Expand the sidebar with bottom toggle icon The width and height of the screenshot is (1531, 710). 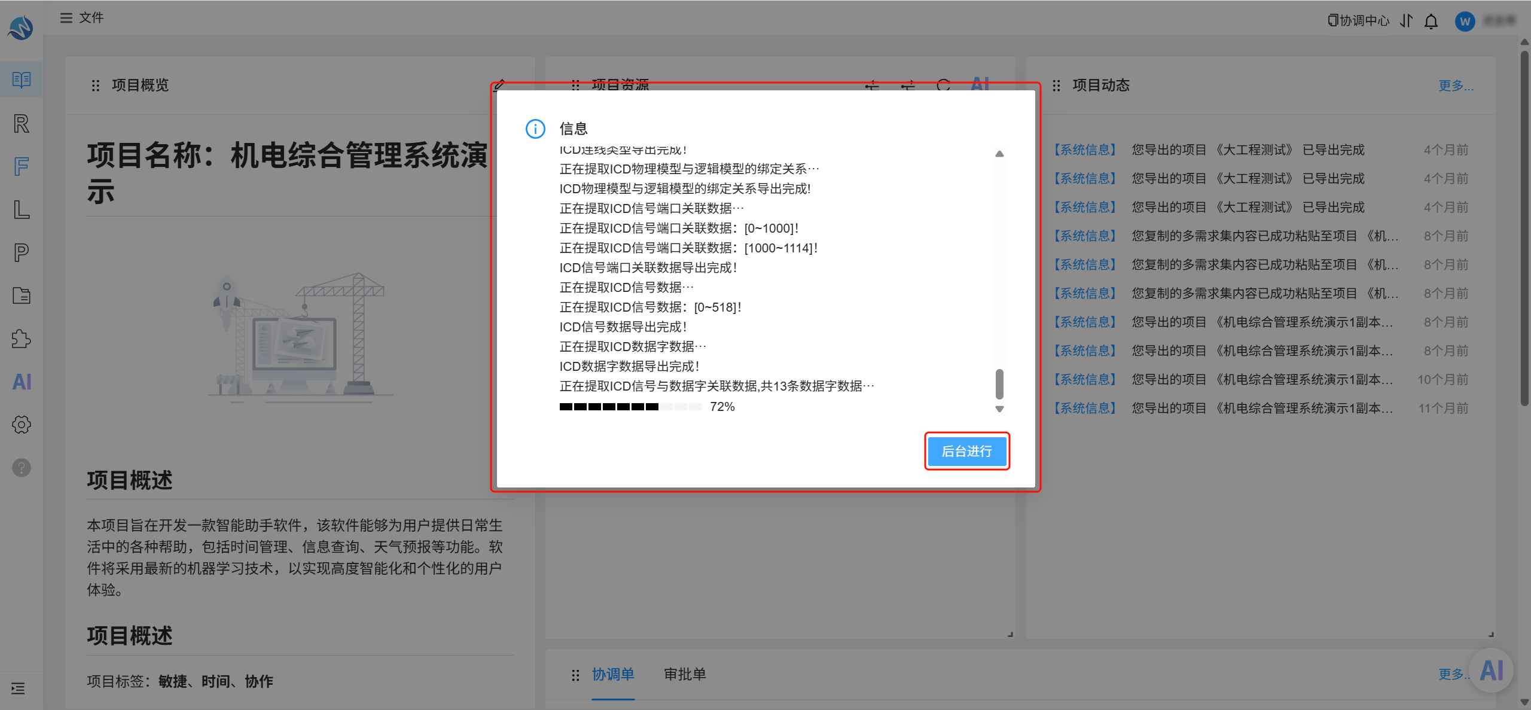coord(18,688)
